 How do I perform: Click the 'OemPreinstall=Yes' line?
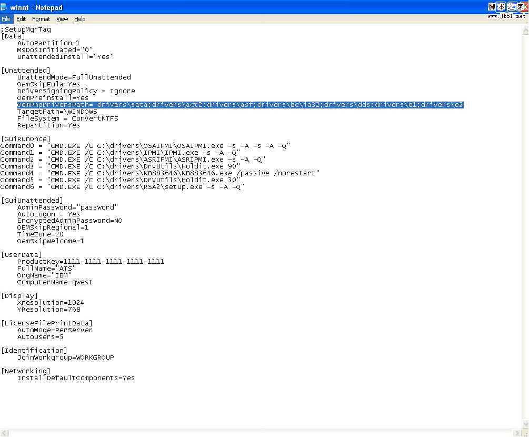[53, 98]
